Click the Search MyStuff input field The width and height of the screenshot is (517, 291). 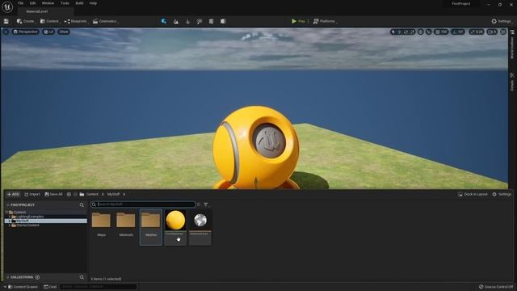click(143, 205)
